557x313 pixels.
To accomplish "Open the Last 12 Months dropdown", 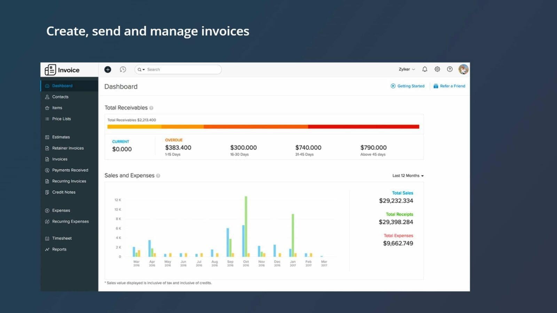I will [408, 176].
